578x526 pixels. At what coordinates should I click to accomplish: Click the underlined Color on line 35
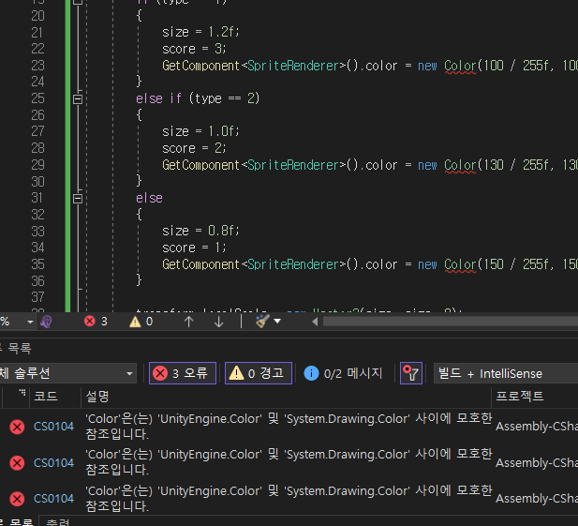coord(460,264)
